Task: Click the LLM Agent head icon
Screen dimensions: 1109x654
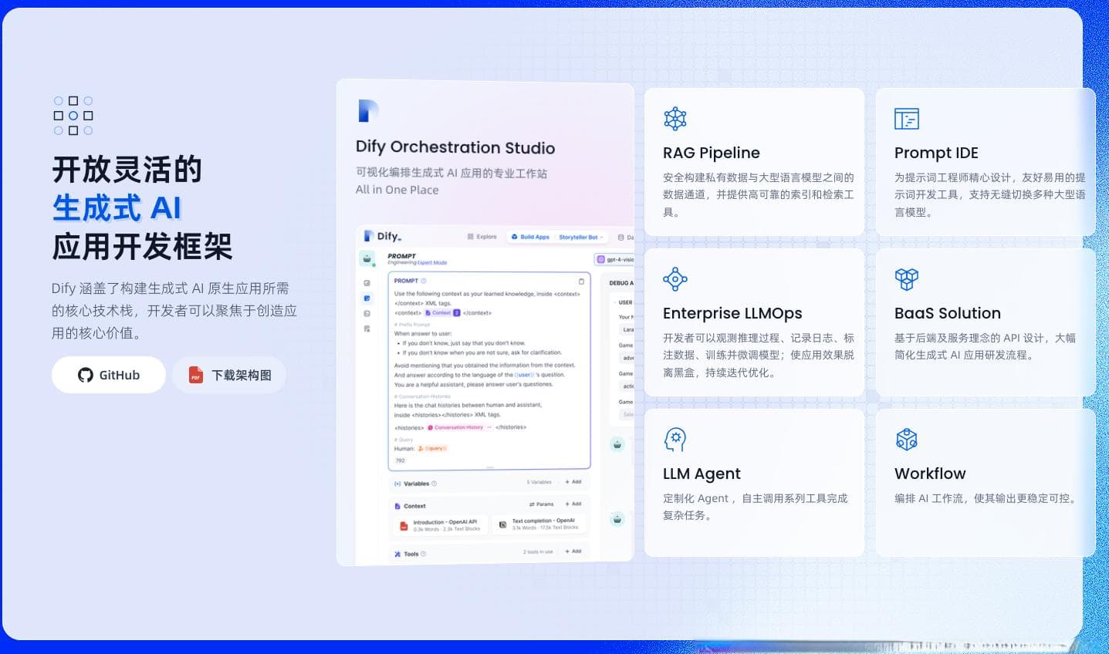Action: point(675,440)
